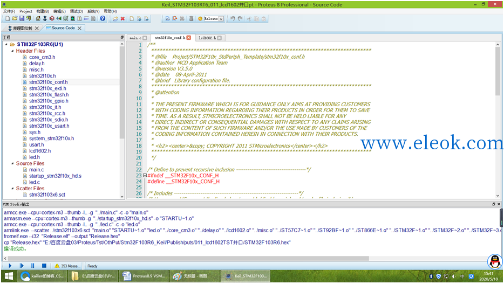Click the Add Firmware Project folder icon
This screenshot has width=504, height=284.
tap(115, 19)
